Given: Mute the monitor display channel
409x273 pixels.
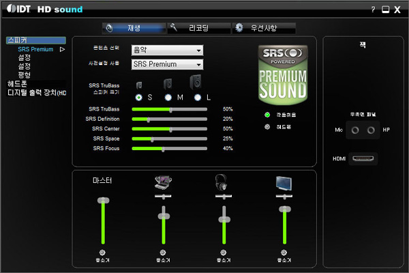Looking at the screenshot, I should (x=284, y=253).
